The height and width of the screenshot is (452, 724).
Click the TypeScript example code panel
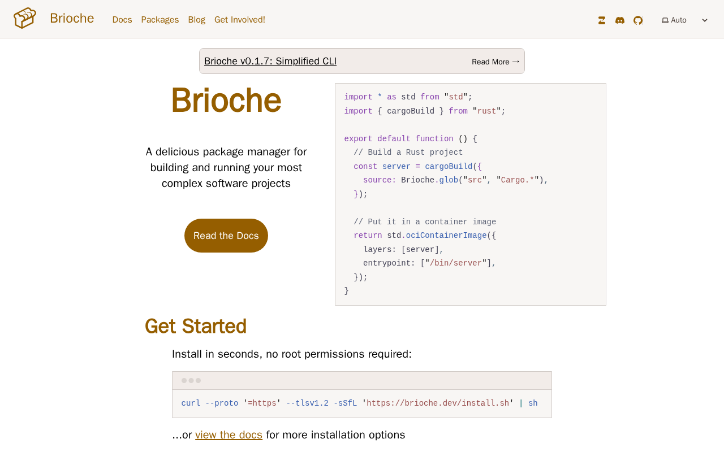(x=471, y=194)
